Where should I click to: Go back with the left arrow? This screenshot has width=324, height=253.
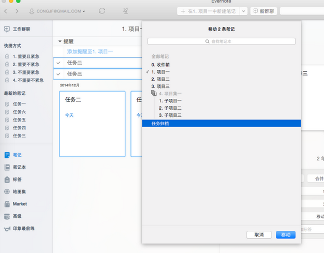pos(6,11)
